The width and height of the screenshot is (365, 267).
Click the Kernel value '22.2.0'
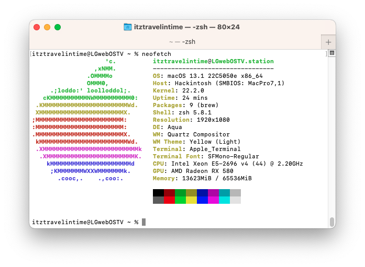193,90
